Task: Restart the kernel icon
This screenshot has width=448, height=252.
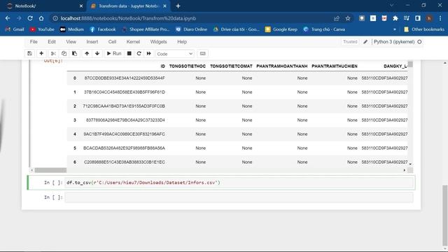Action: point(139,53)
